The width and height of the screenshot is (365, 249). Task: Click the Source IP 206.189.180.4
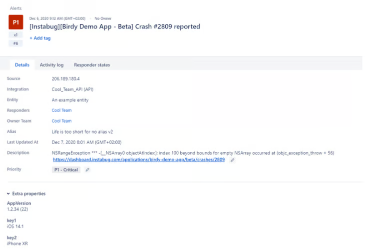[66, 79]
